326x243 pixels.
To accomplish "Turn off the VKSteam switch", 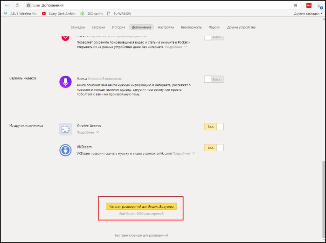I will coord(214,148).
